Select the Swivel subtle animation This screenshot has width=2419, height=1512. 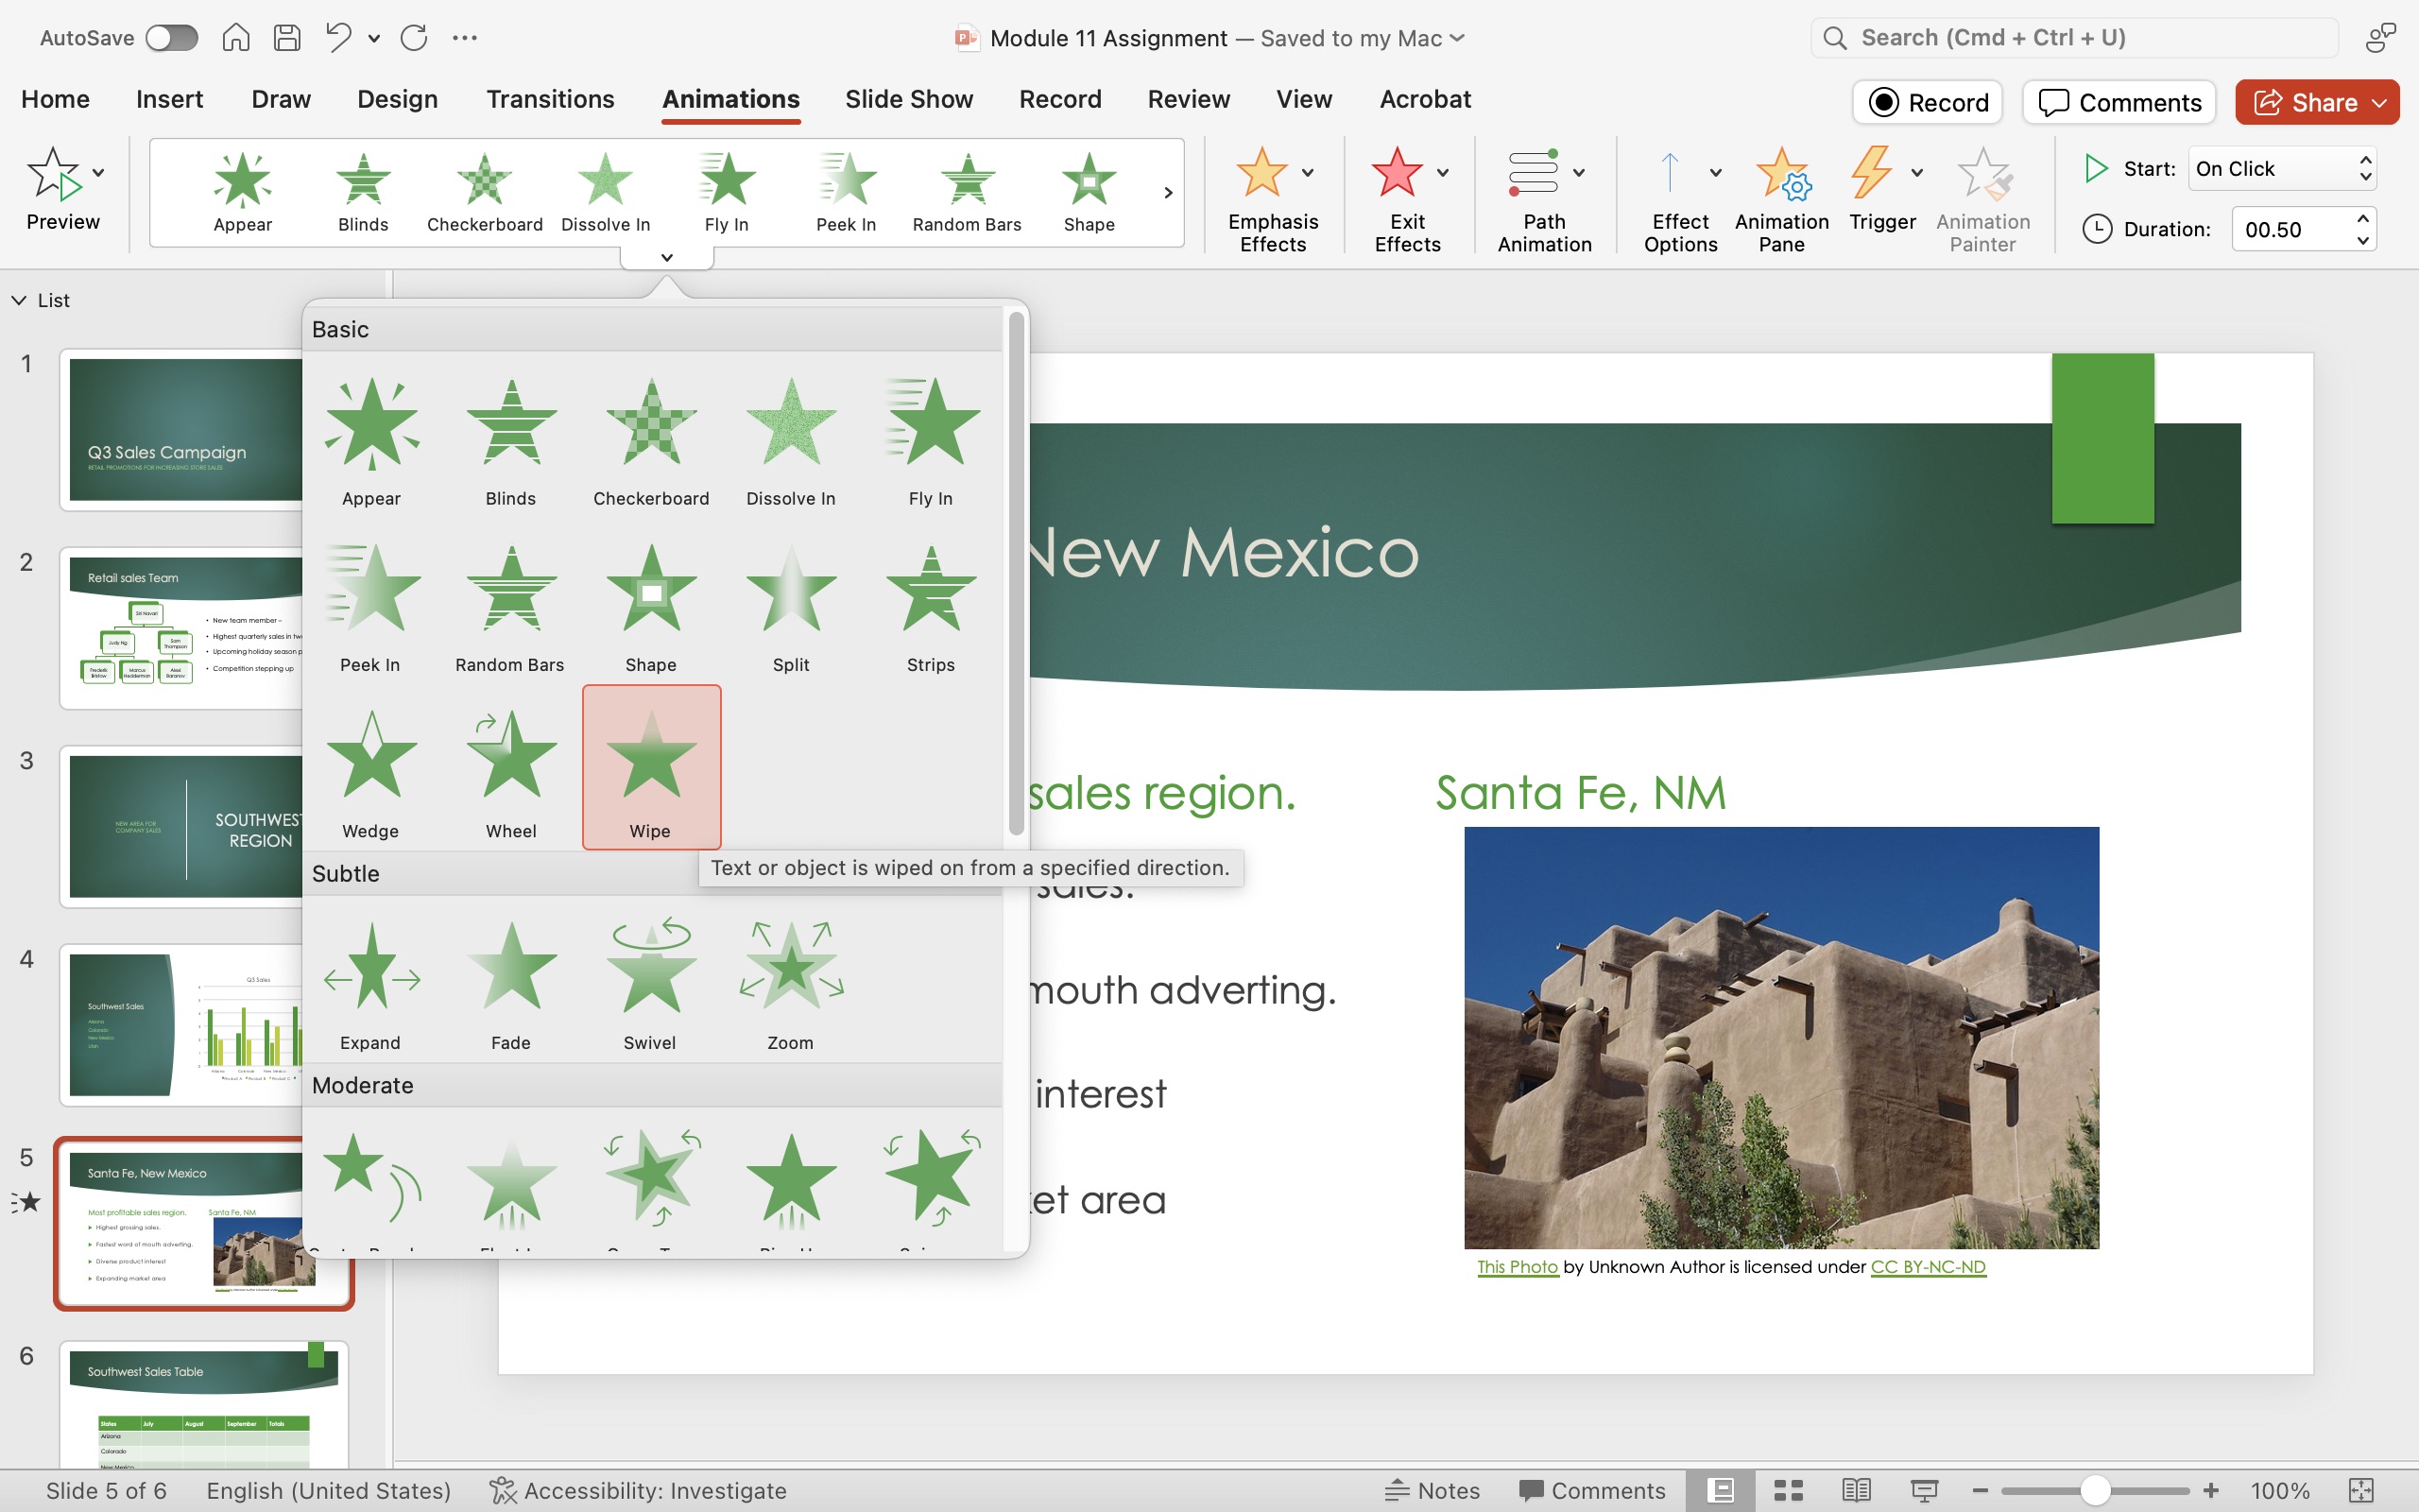coord(651,985)
